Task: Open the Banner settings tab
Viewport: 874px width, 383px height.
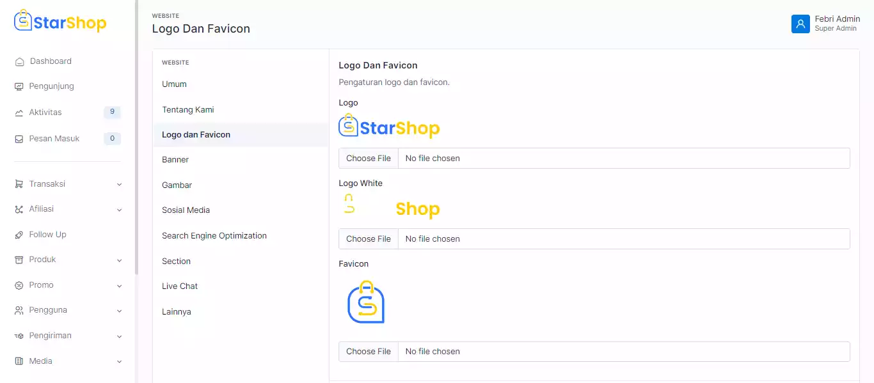Action: coord(175,160)
